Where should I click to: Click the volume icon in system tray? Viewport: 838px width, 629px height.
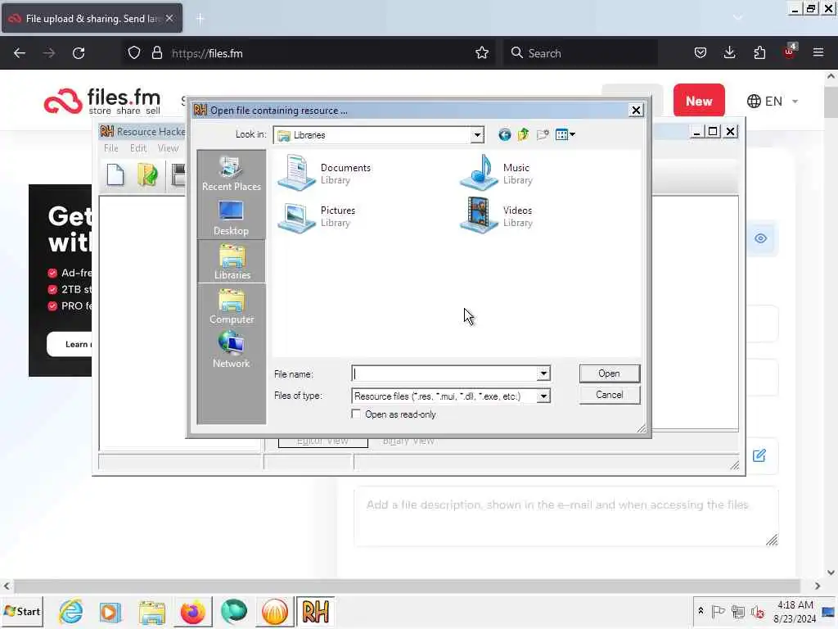[x=757, y=611]
